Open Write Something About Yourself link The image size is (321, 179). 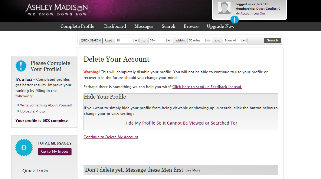(x=46, y=105)
